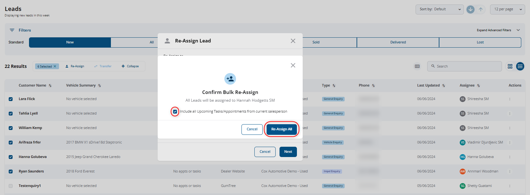Select the Delivered filter tab
Image resolution: width=530 pixels, height=195 pixels.
[398, 42]
